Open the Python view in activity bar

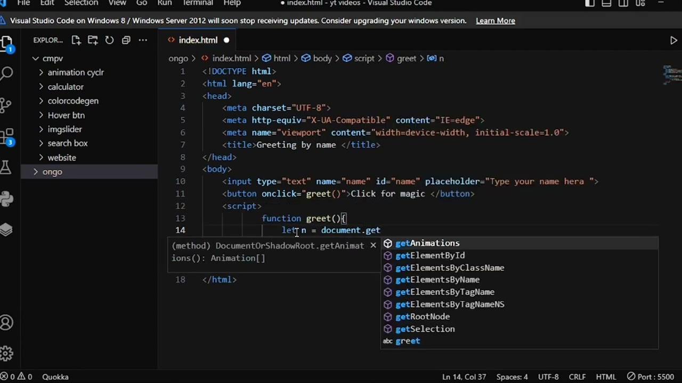[x=6, y=199]
